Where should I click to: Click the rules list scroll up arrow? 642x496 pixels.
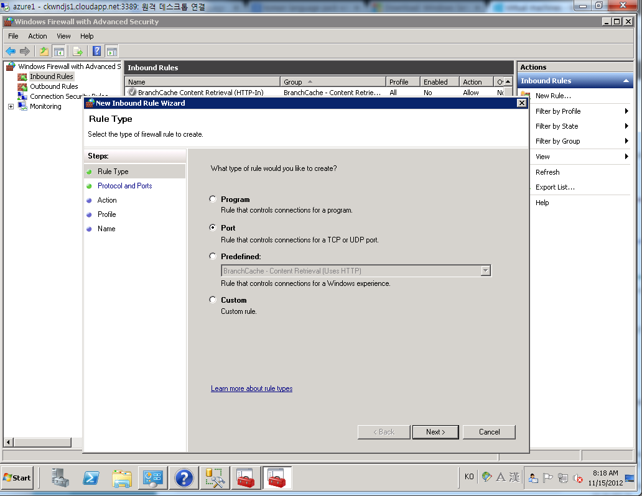[508, 81]
